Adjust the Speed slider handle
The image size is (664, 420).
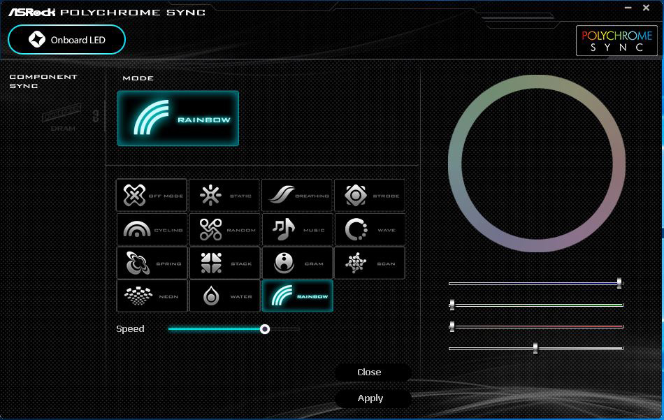[265, 329]
